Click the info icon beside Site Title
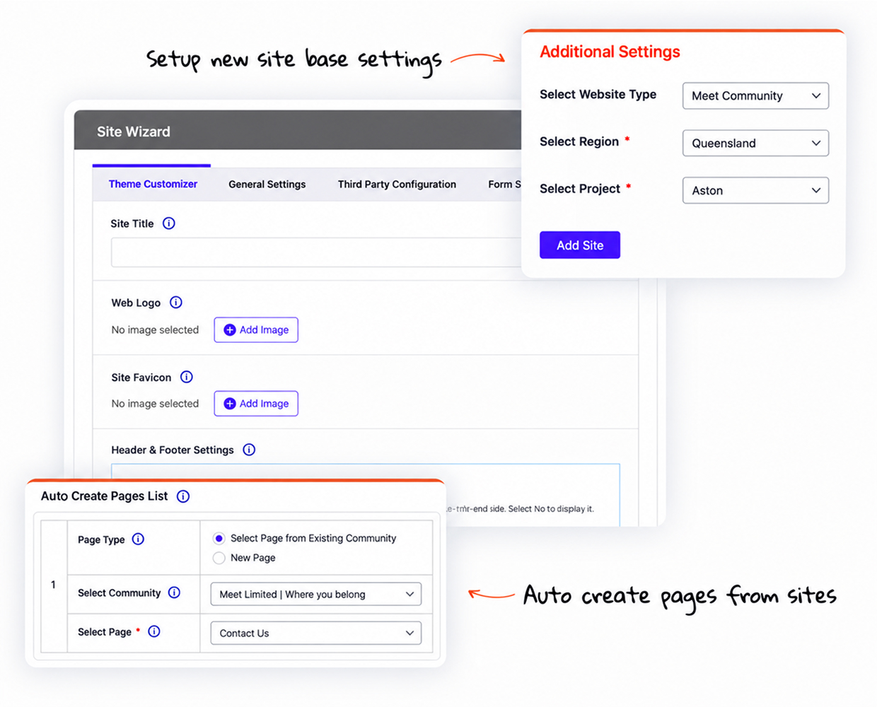This screenshot has width=877, height=707. 169,223
